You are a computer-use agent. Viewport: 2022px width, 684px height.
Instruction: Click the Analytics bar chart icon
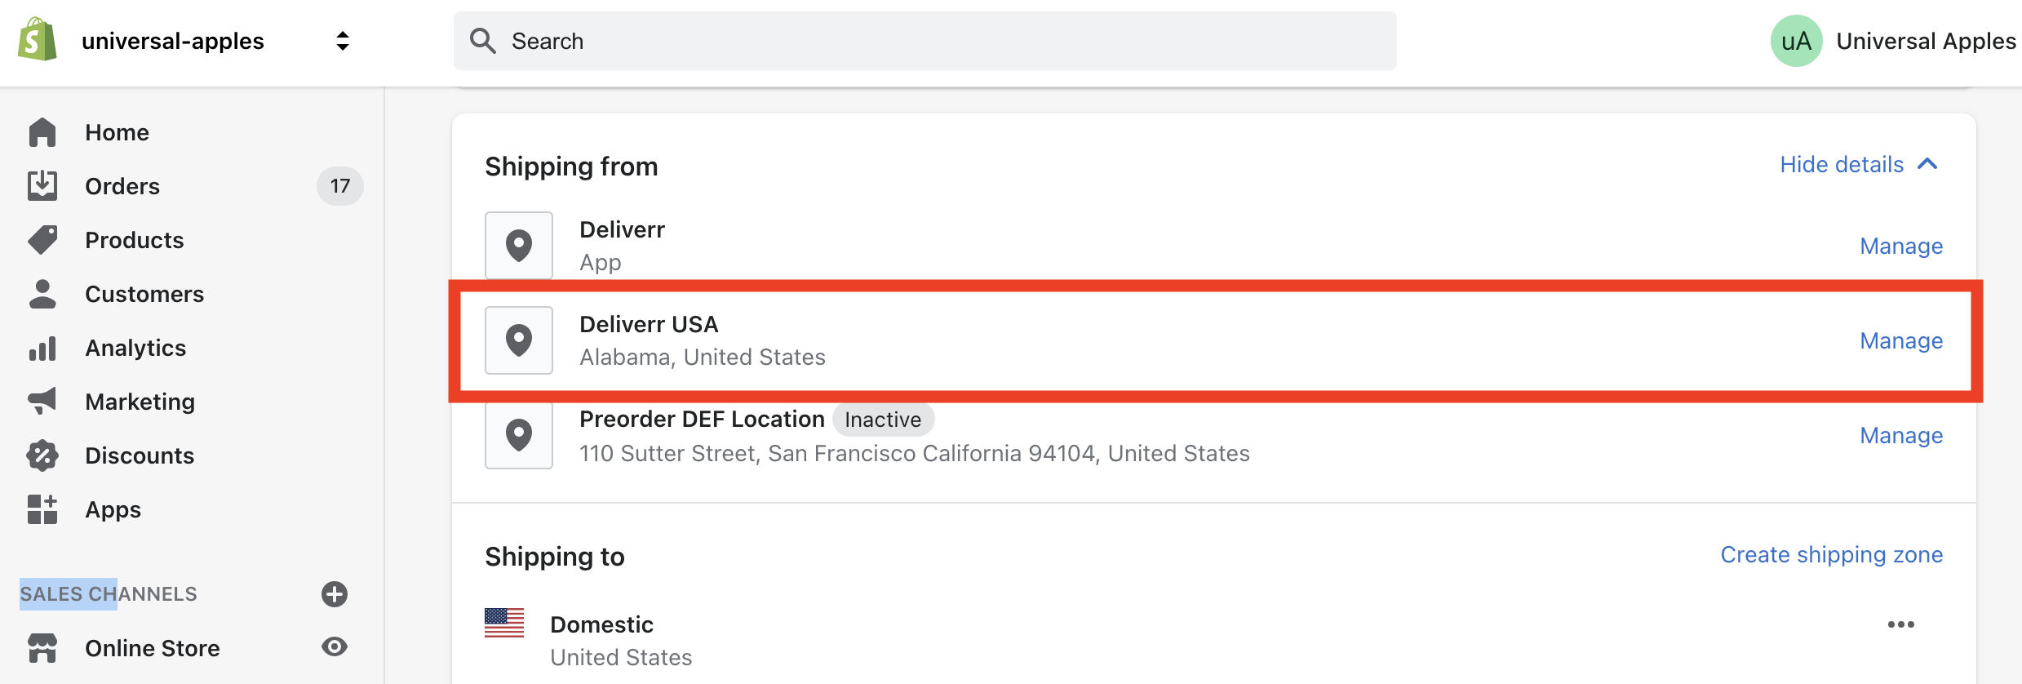[x=42, y=348]
